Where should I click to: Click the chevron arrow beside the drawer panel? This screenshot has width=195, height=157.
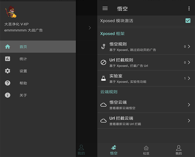(x=90, y=28)
